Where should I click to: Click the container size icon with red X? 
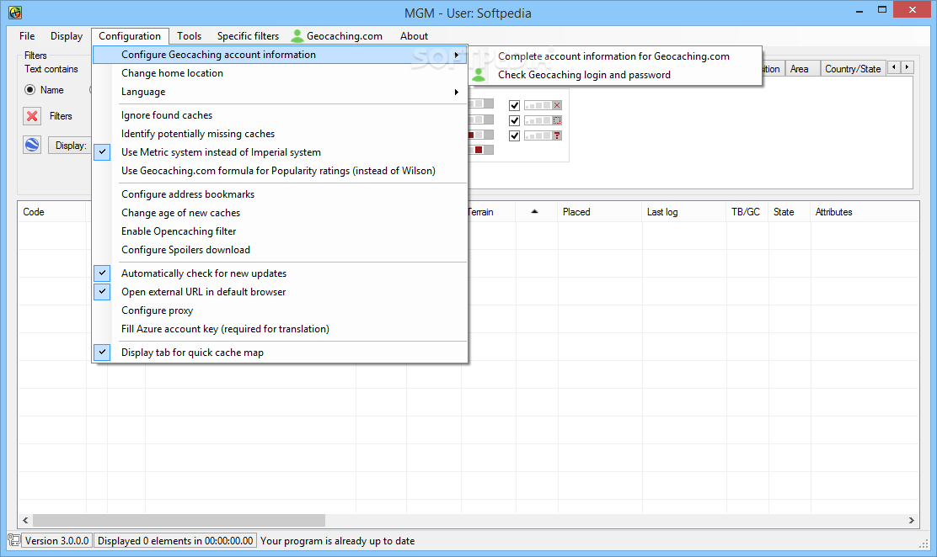543,105
